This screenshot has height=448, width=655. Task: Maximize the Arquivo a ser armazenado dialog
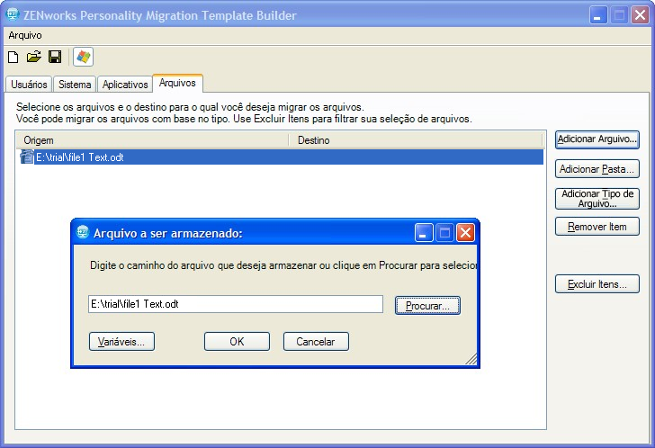click(x=444, y=233)
